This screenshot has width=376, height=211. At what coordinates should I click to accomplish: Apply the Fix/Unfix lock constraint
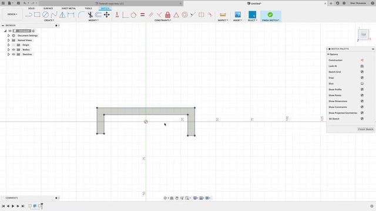point(167,15)
